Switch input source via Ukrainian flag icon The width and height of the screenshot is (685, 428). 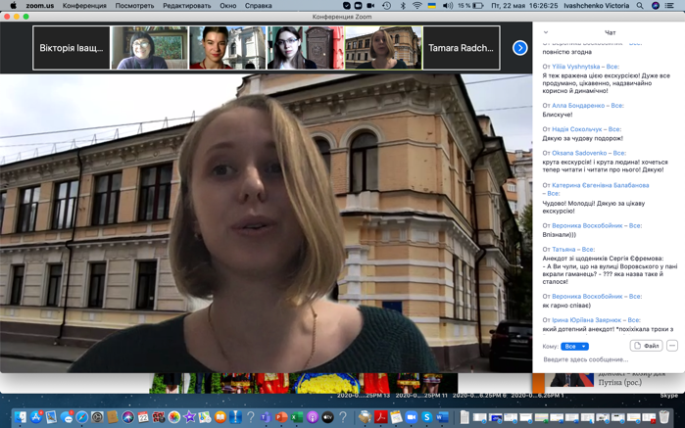(431, 6)
